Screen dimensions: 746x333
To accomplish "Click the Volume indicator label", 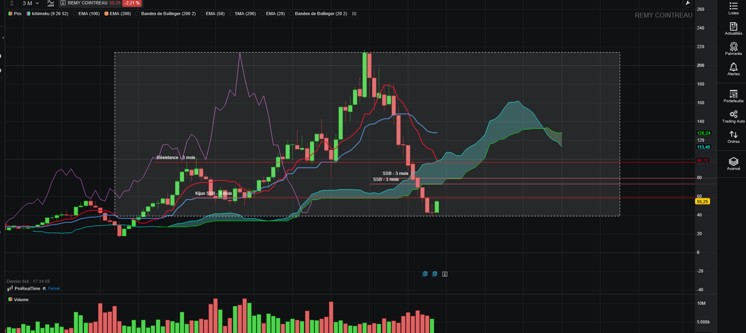I will pyautogui.click(x=21, y=300).
